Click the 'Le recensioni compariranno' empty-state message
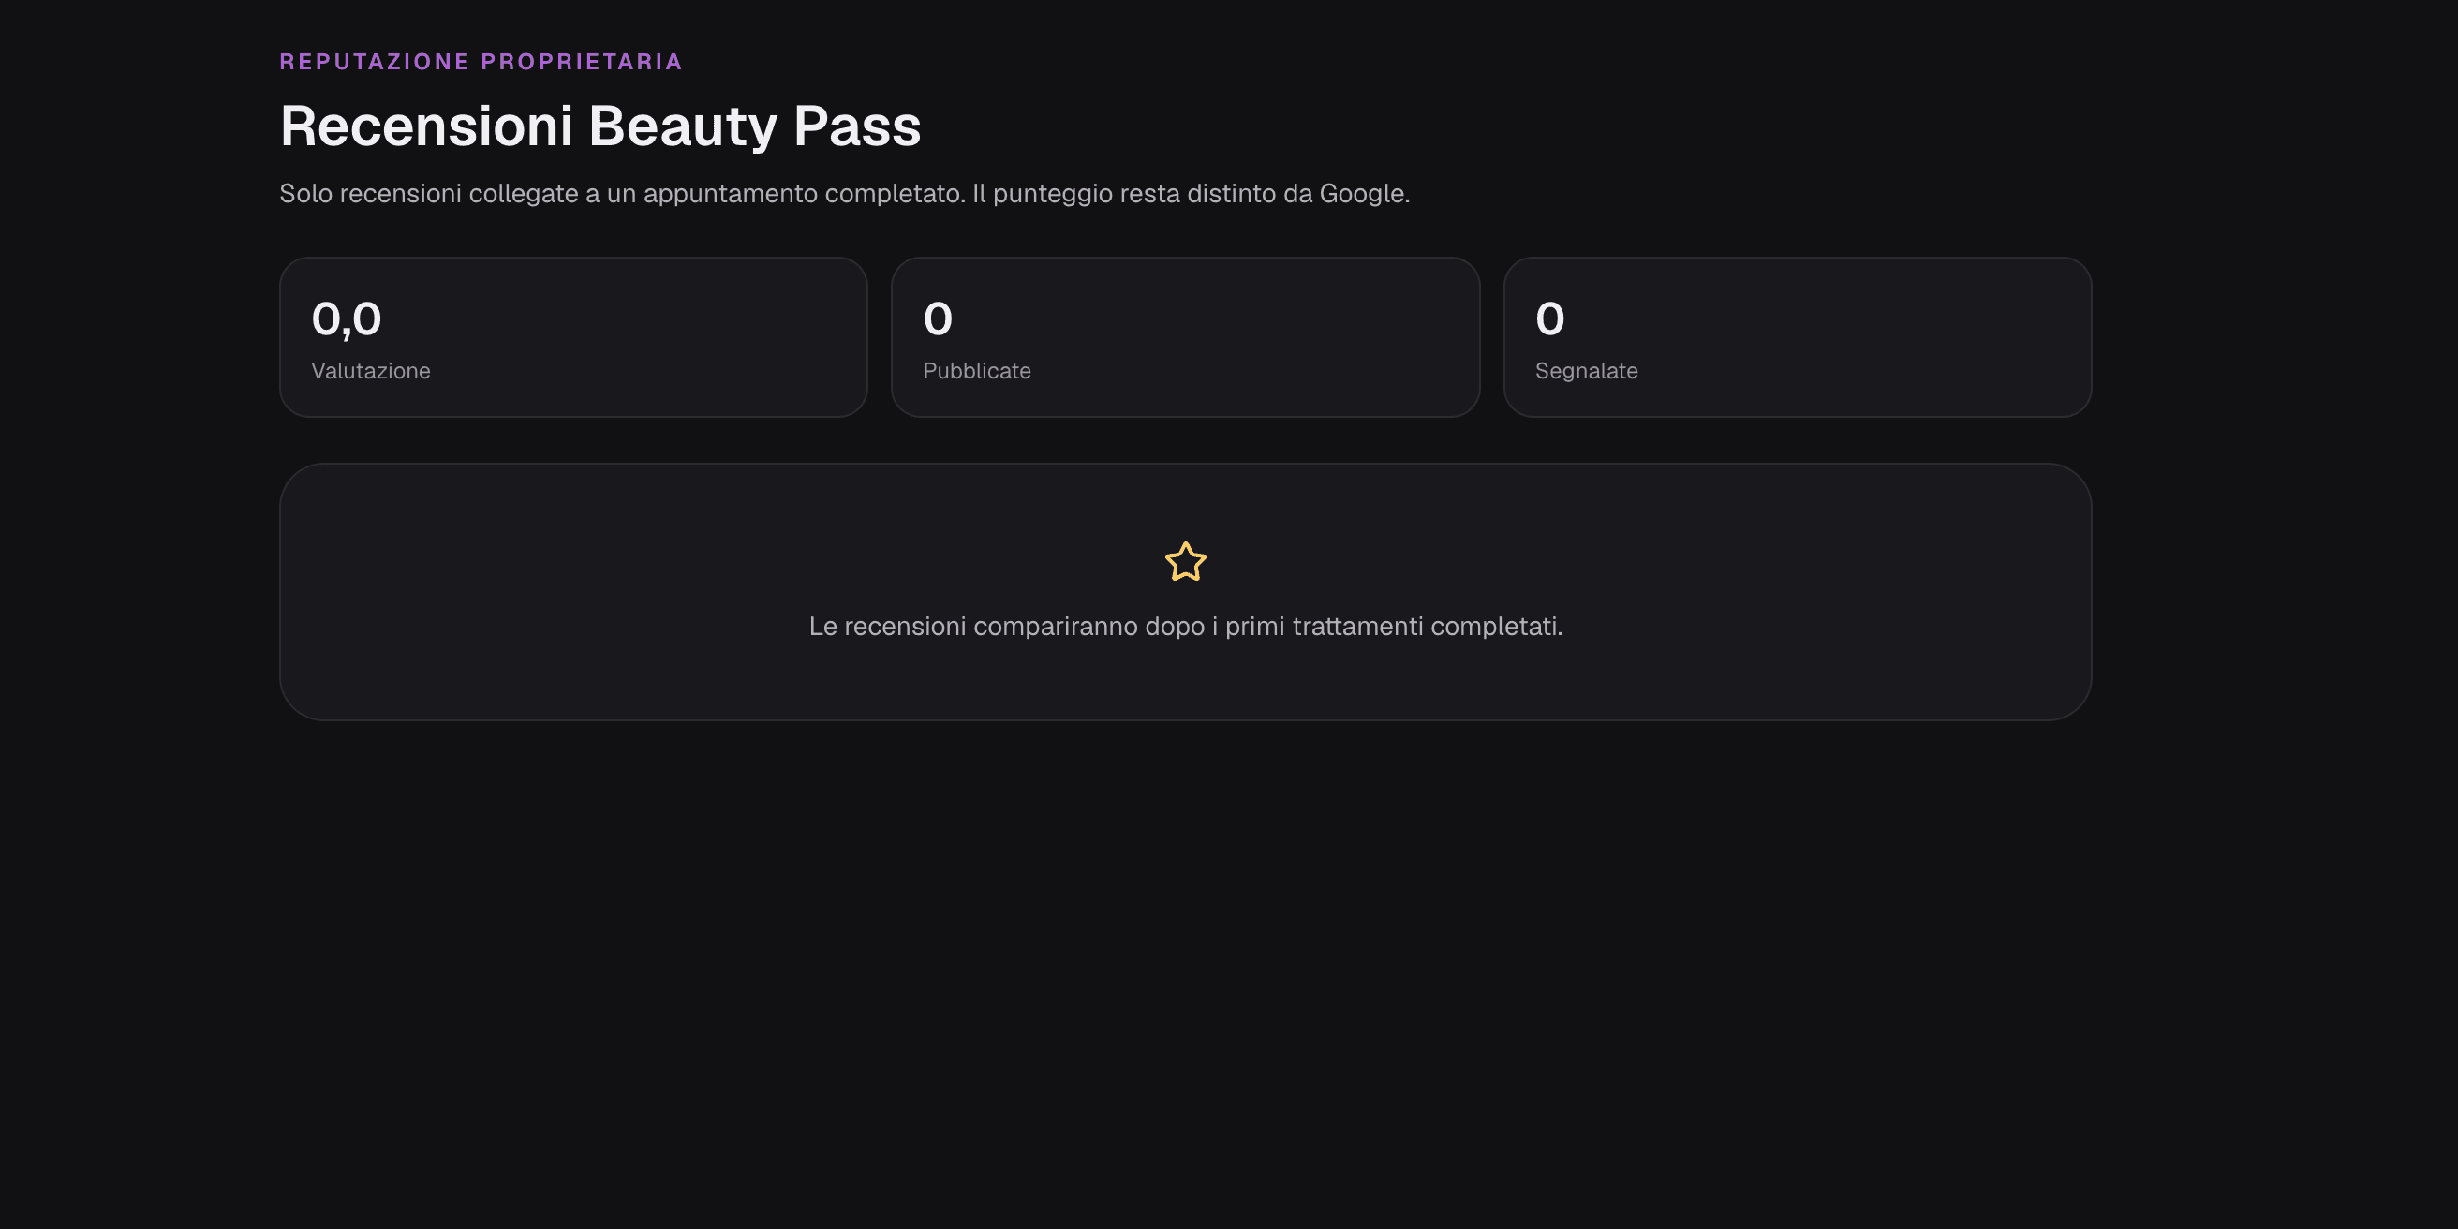The image size is (2458, 1229). tap(1185, 627)
